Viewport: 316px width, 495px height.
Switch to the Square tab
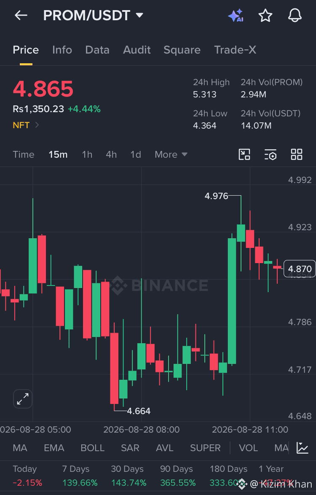(182, 50)
